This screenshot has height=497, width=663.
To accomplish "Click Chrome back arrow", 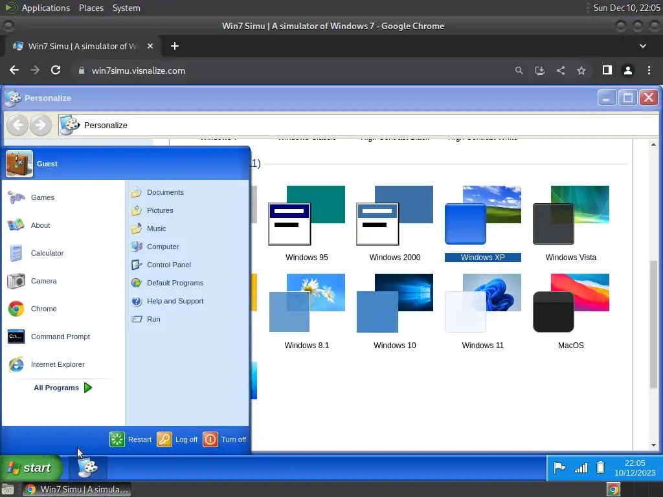I will click(14, 70).
